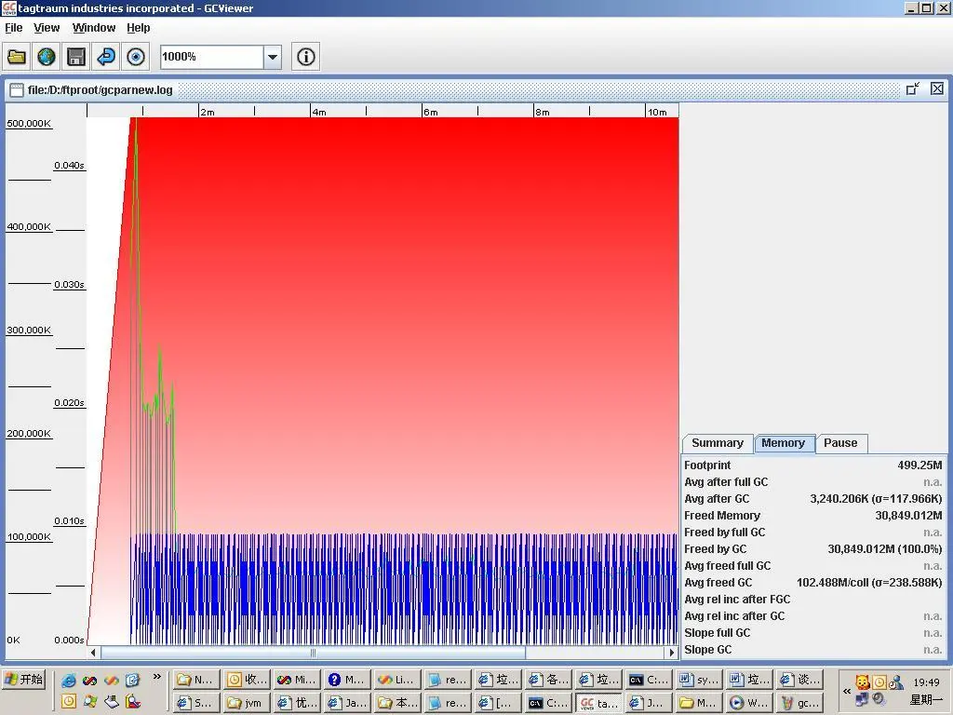The width and height of the screenshot is (953, 715).
Task: Click the save floppy disk icon
Action: point(76,57)
